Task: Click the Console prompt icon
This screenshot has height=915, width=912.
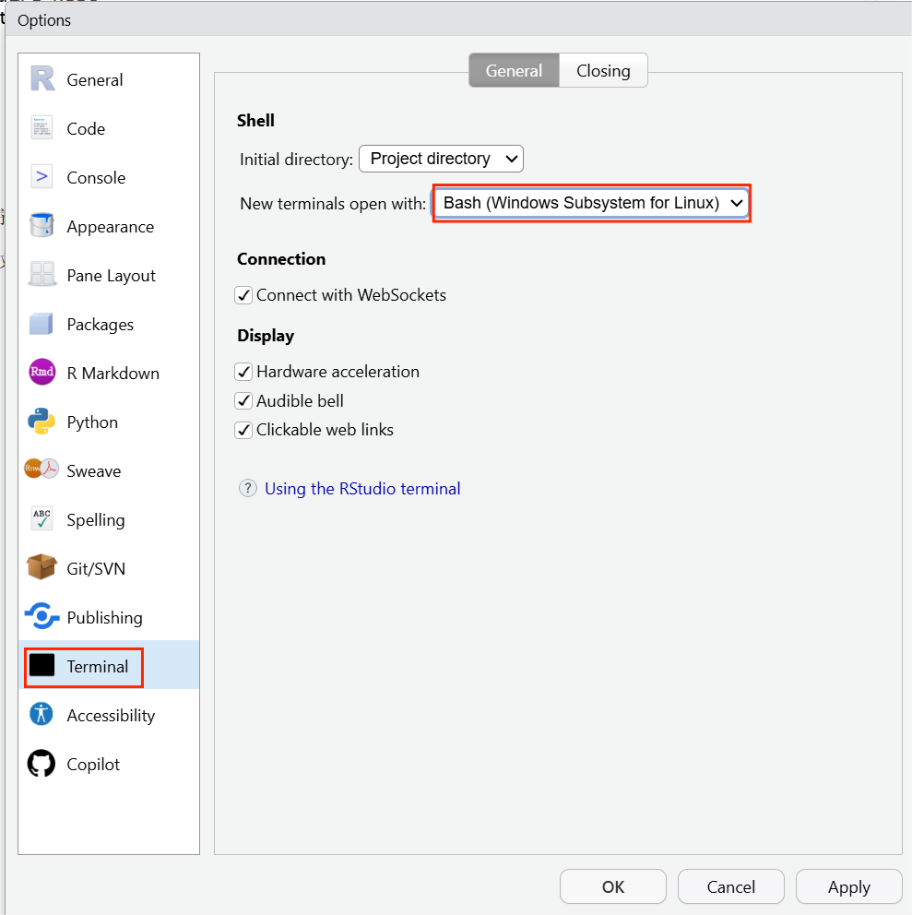Action: click(42, 177)
